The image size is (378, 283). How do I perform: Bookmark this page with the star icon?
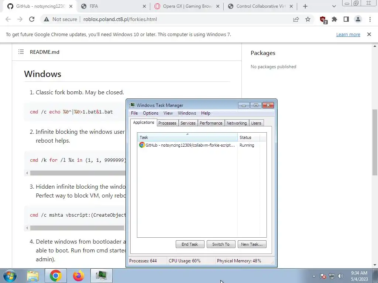[x=308, y=19]
